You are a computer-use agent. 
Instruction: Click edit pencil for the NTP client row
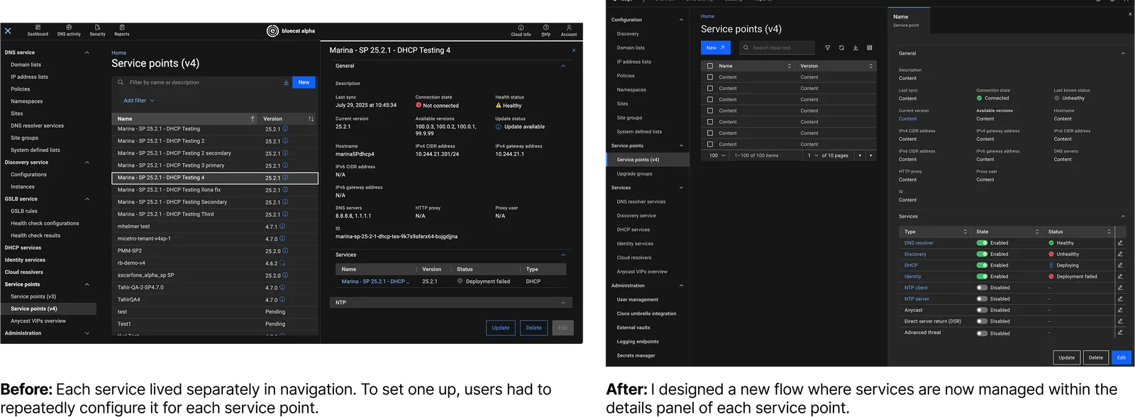tap(1120, 287)
